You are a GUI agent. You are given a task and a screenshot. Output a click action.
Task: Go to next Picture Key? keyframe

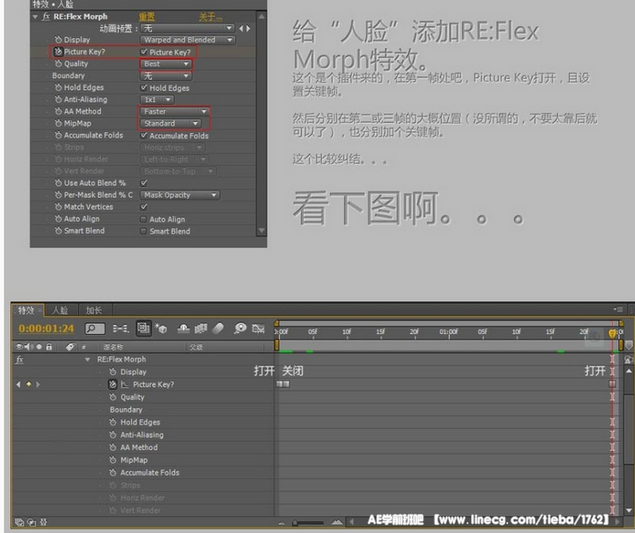[x=38, y=384]
